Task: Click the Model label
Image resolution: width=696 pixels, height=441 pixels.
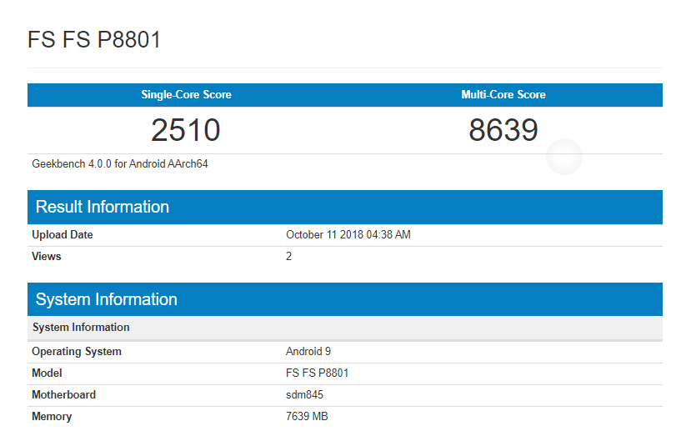Action: (47, 373)
